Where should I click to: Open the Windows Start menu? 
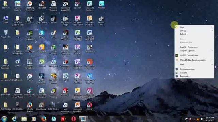tap(4, 119)
